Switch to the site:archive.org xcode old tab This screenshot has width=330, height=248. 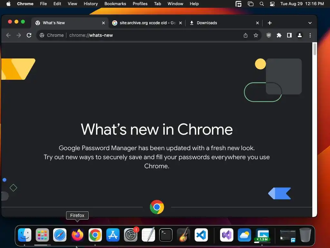147,23
